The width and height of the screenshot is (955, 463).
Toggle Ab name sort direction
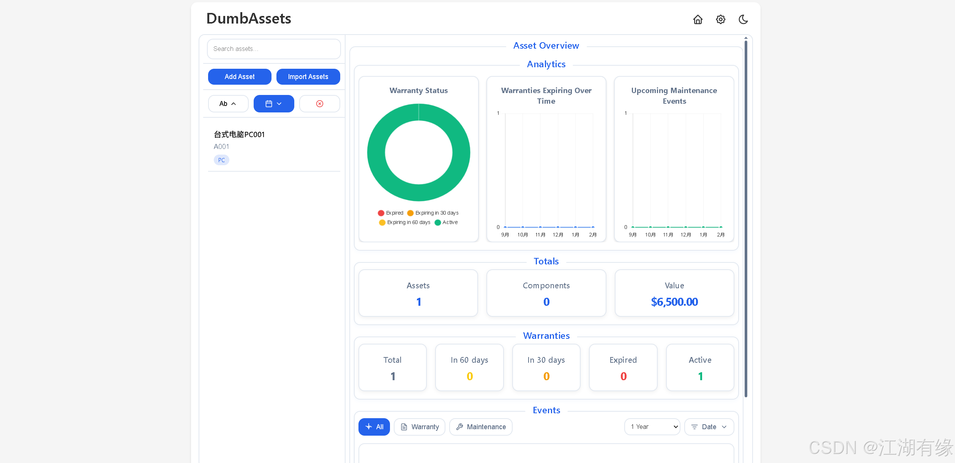pos(228,104)
